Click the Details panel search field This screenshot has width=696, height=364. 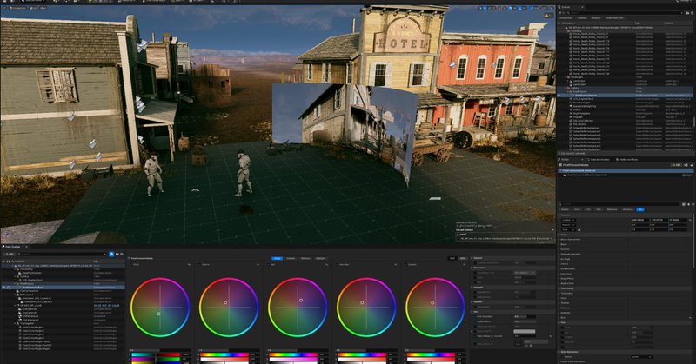click(620, 204)
